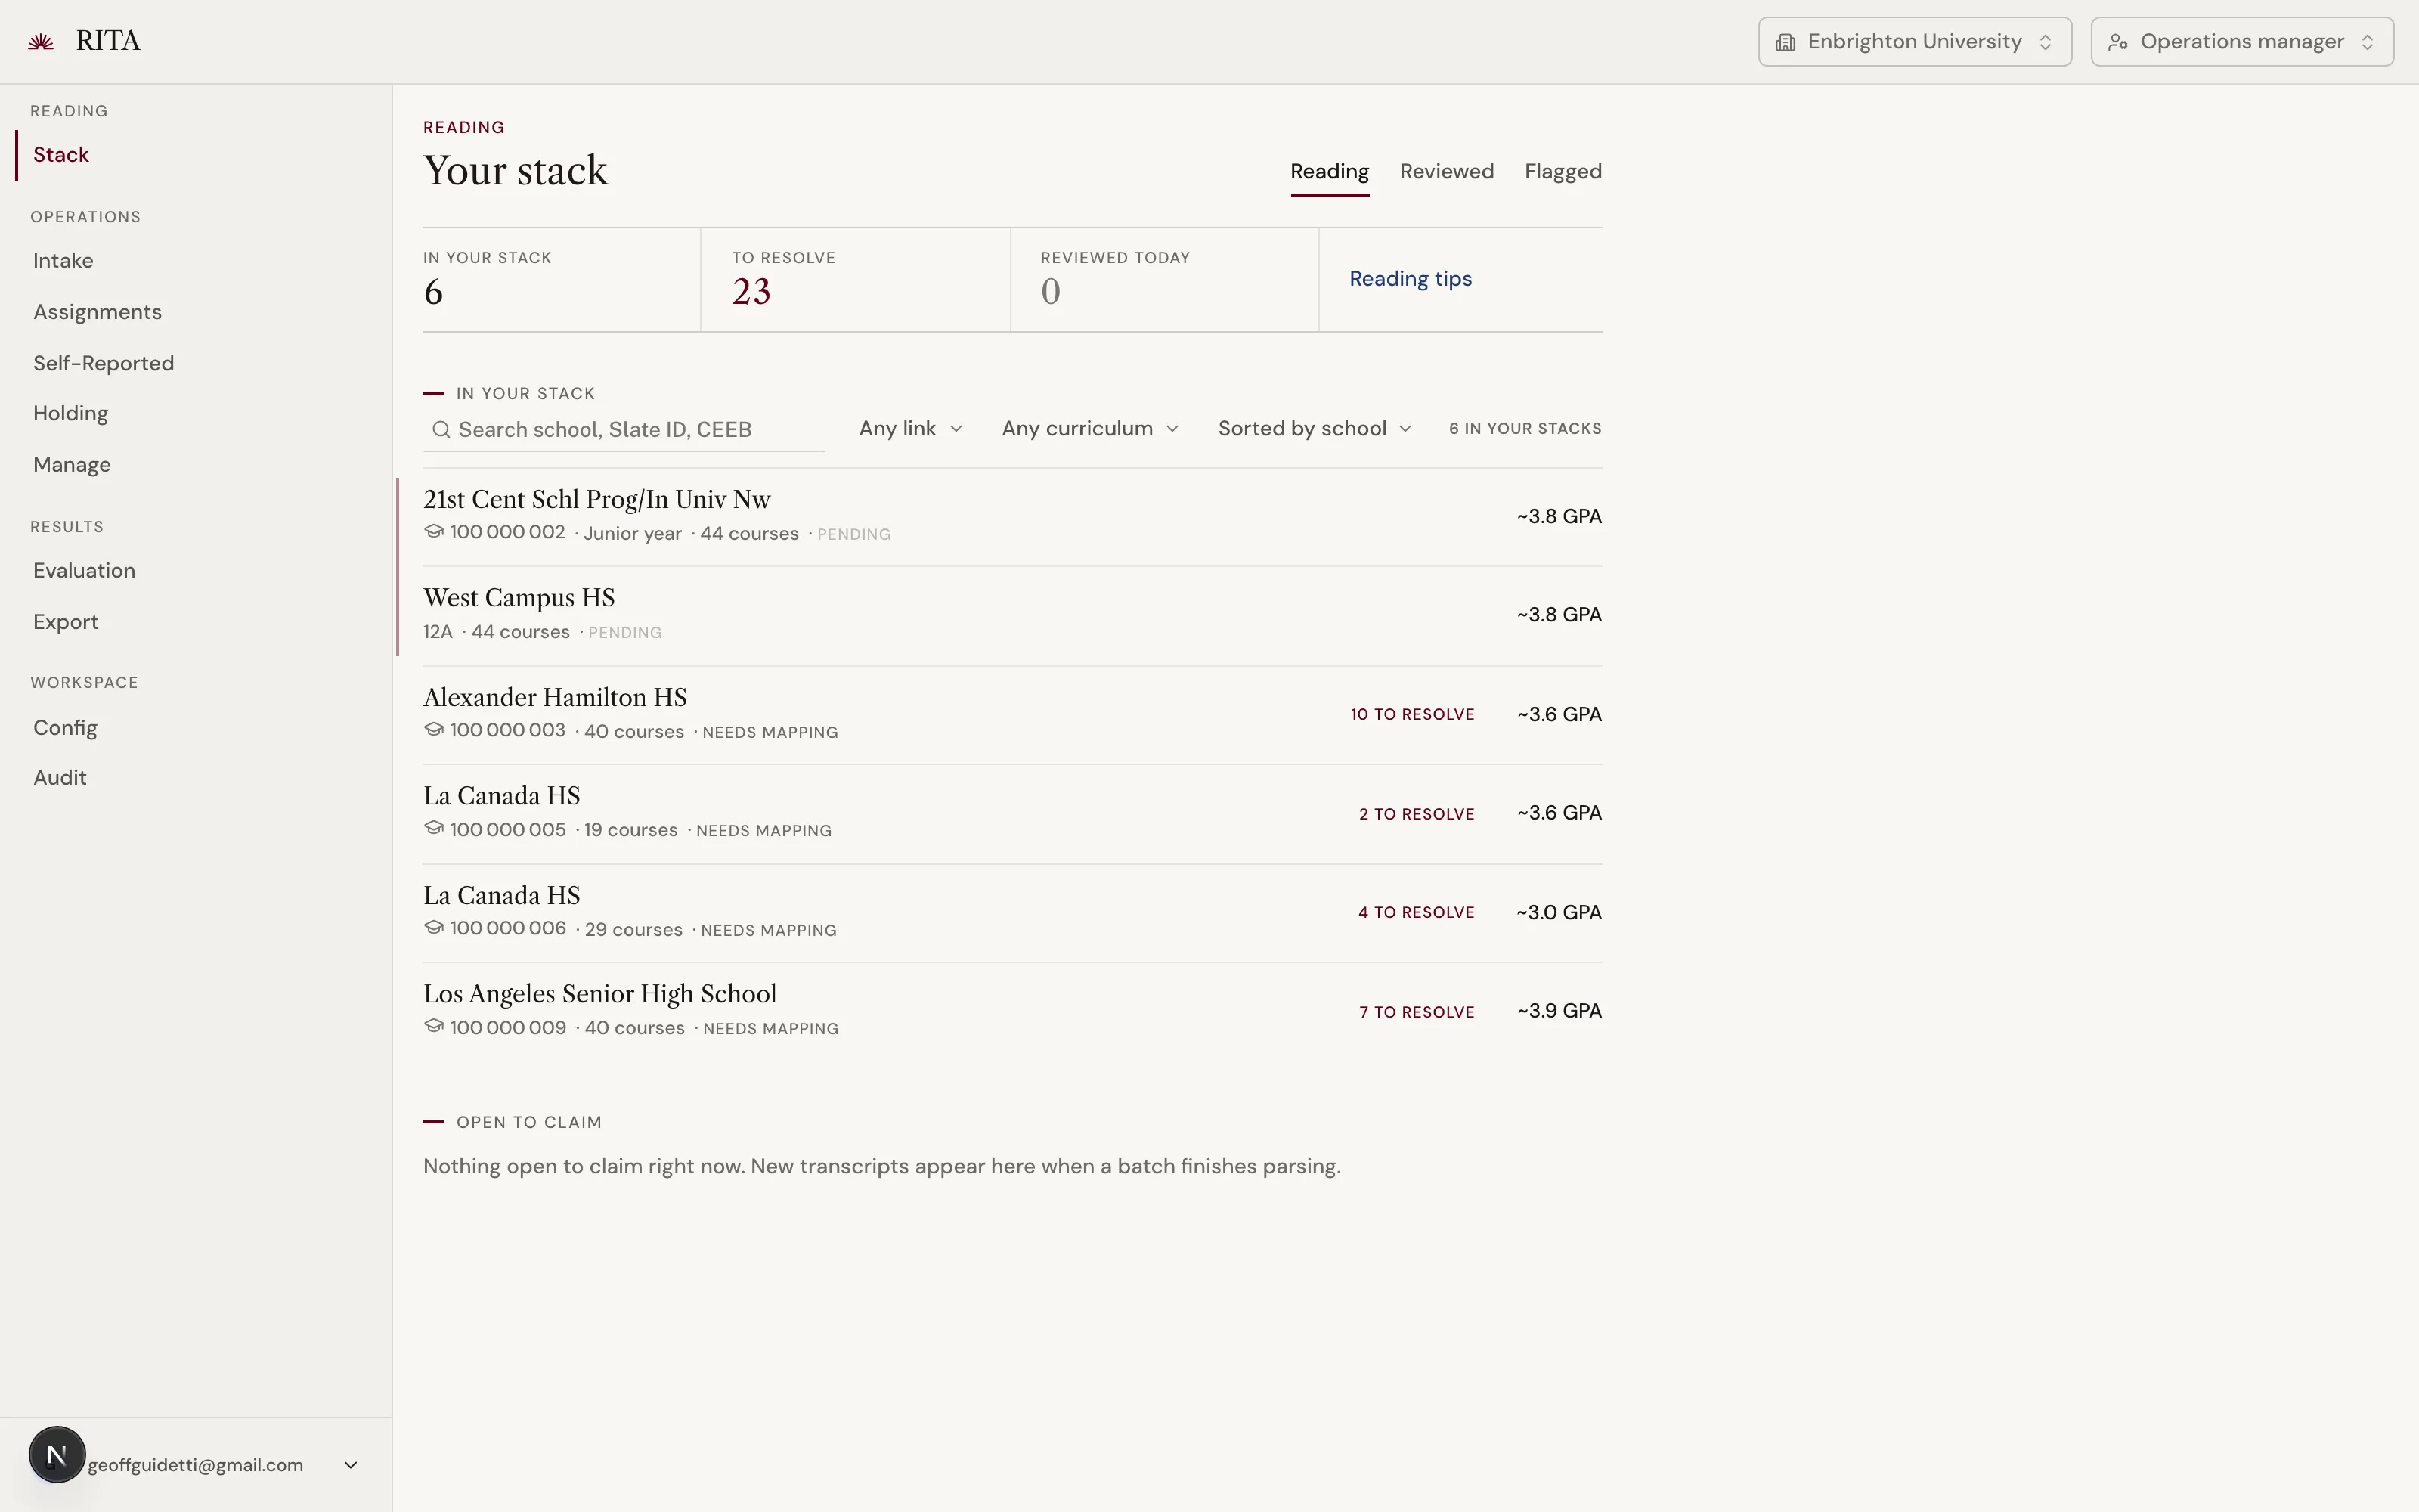
Task: Click the graduation cap icon next to 100 000 006
Action: pyautogui.click(x=434, y=928)
